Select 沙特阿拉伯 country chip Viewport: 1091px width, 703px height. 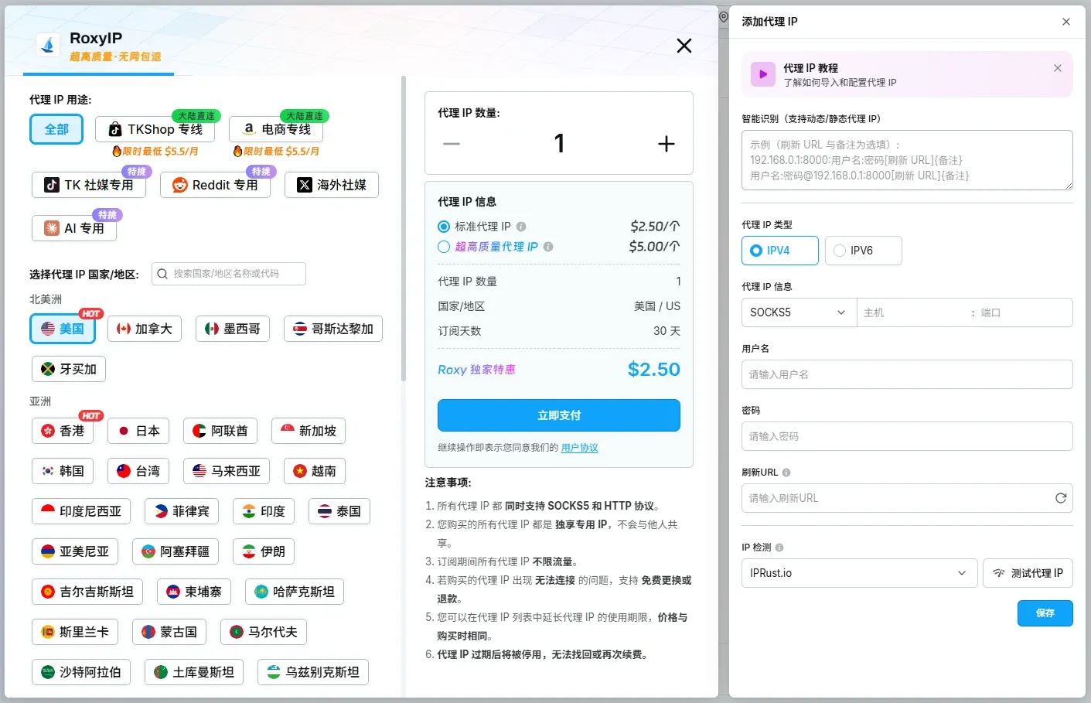[81, 672]
